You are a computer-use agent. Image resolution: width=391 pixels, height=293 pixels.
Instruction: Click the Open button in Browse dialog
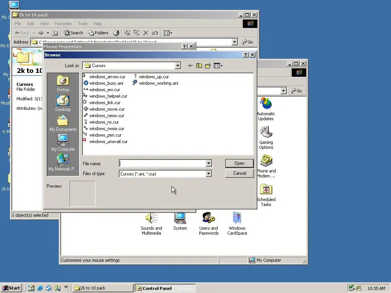click(239, 163)
